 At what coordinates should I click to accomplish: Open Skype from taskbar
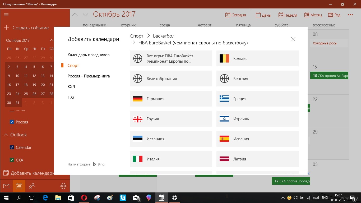pos(123,198)
